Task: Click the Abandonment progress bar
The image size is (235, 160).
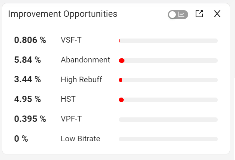Action: tap(168, 61)
